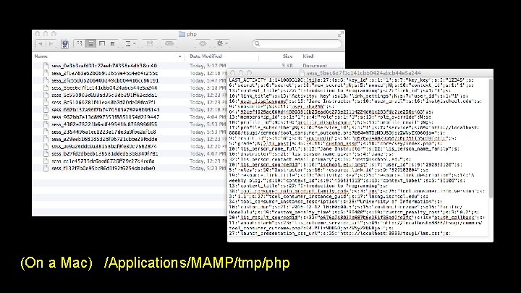Click the document proxy icon in sess_5bec window title
521x293 pixels.
[302, 73]
